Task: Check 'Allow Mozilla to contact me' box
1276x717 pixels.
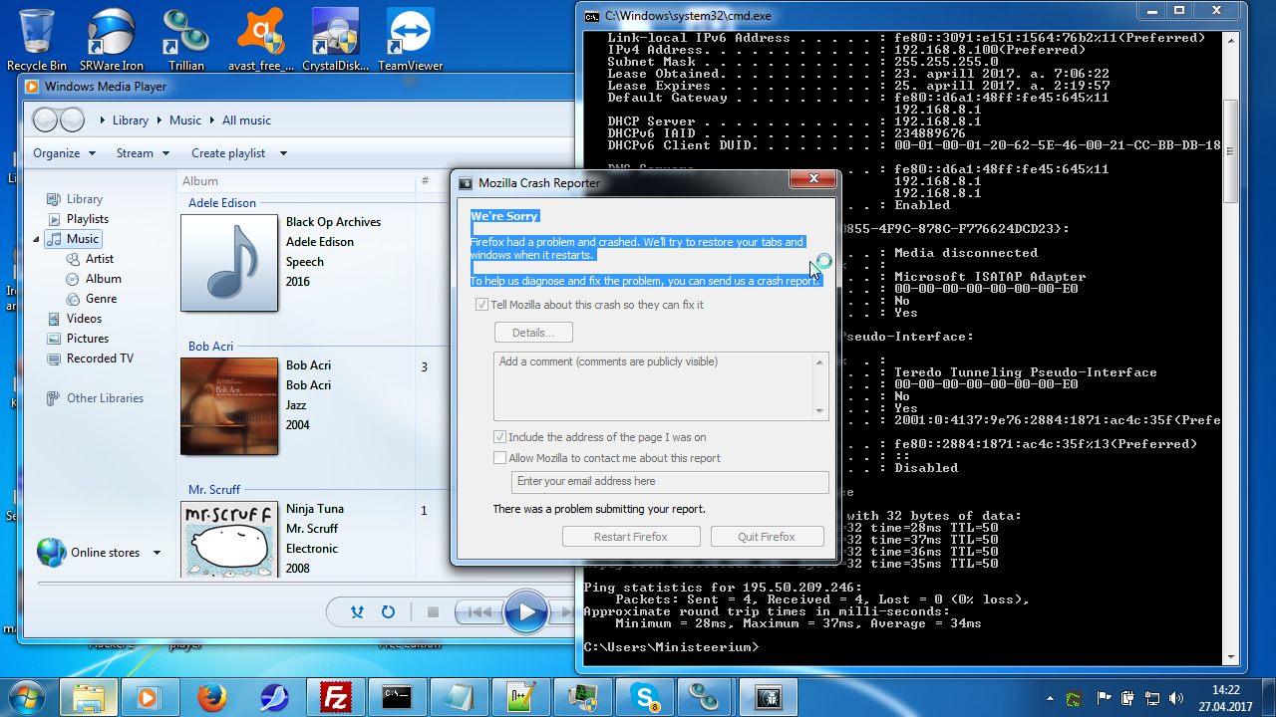Action: tap(500, 458)
